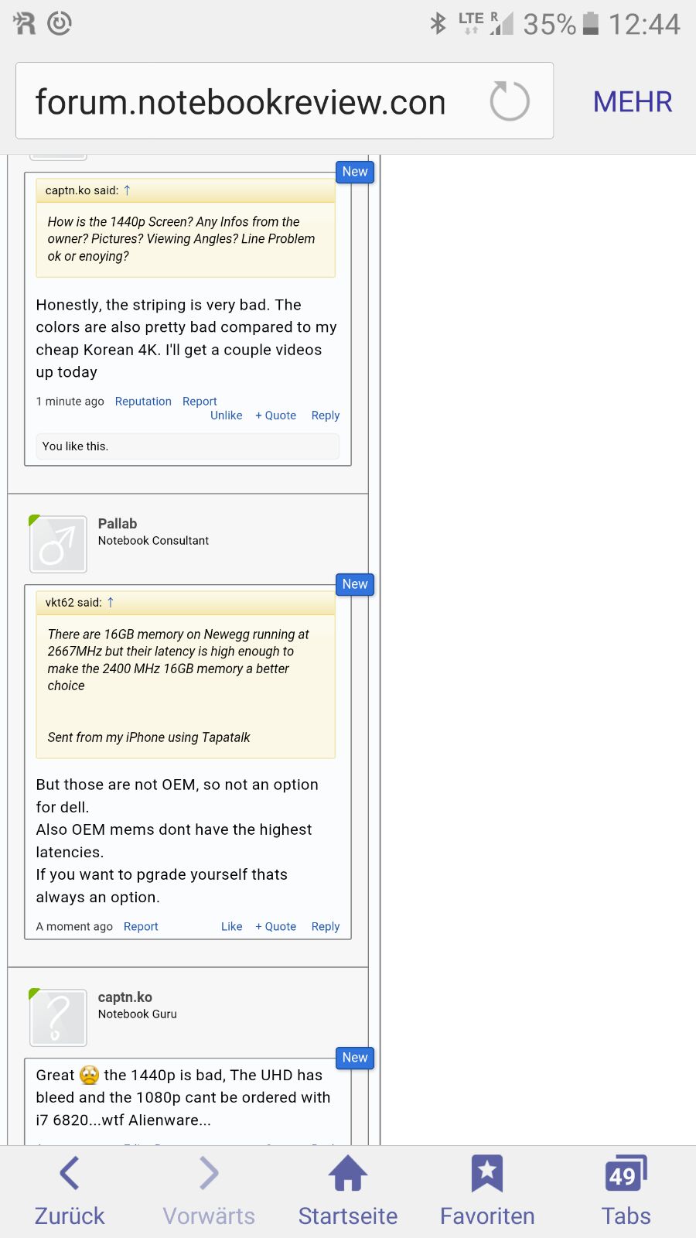The width and height of the screenshot is (696, 1238).
Task: Click the New badge on captn.ko's post
Action: (x=355, y=1058)
